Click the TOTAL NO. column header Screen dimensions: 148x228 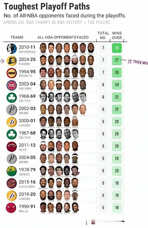pos(103,35)
